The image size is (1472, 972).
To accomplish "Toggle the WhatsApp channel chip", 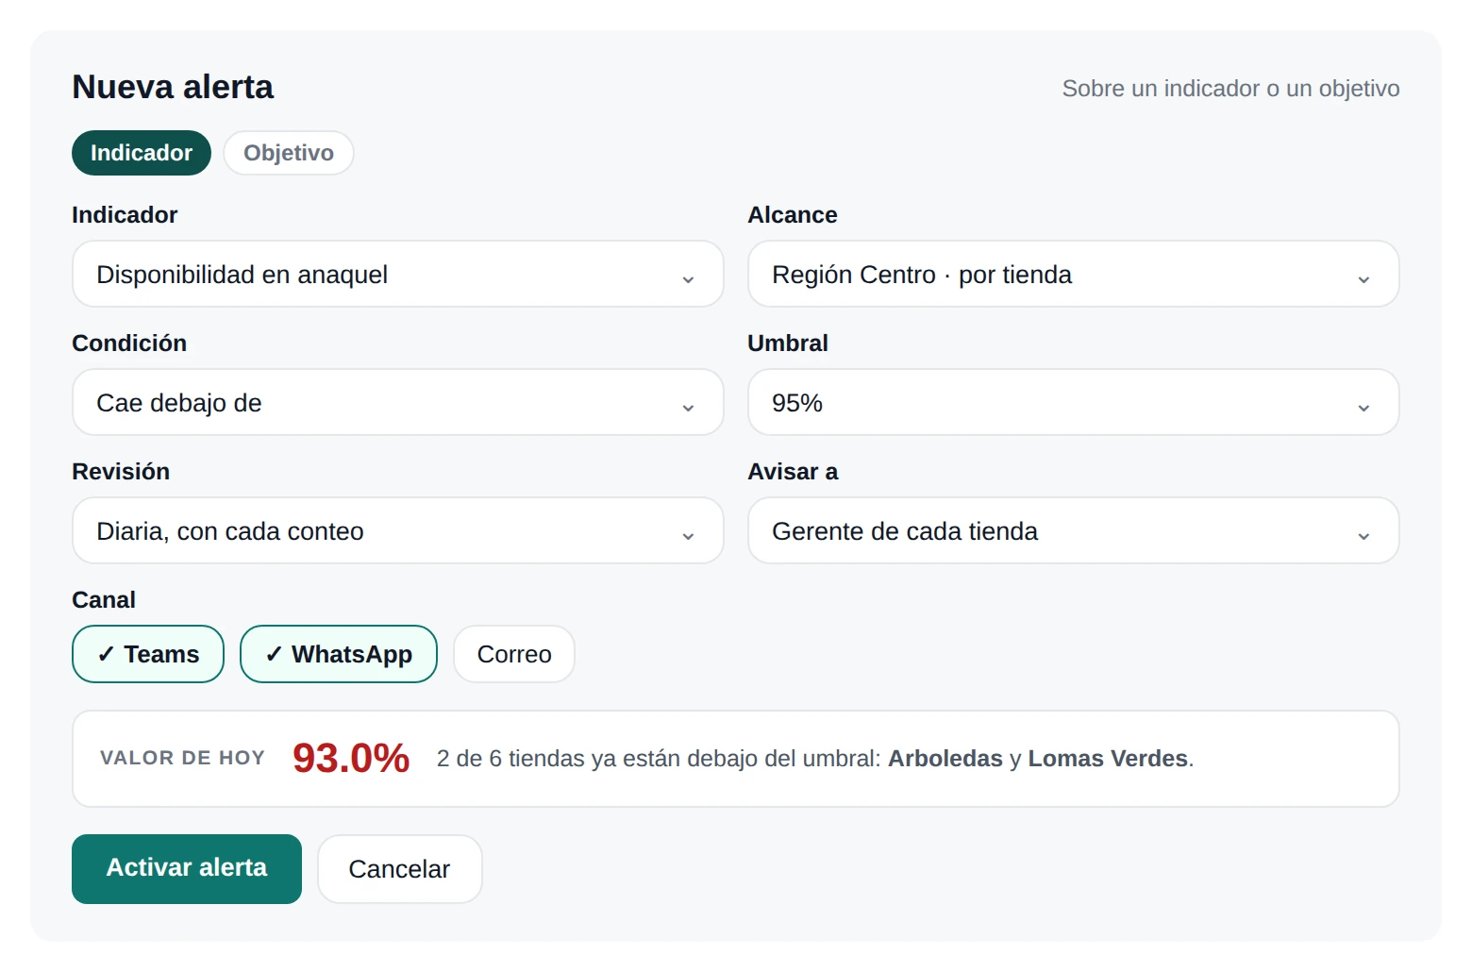I will [x=339, y=654].
